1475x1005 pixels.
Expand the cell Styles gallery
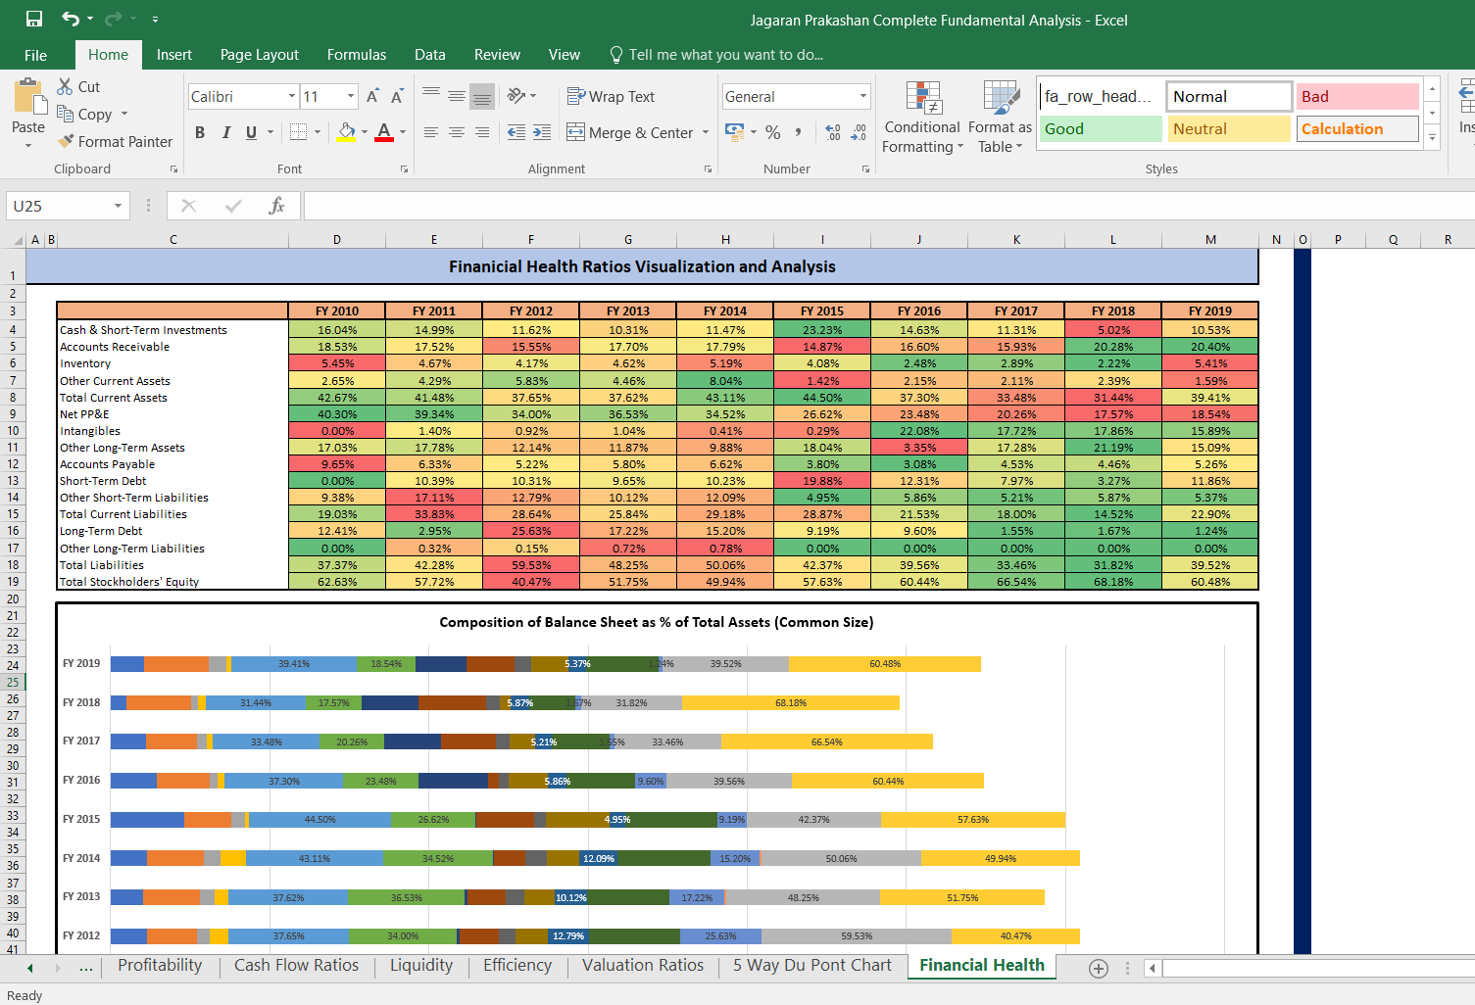click(x=1432, y=138)
